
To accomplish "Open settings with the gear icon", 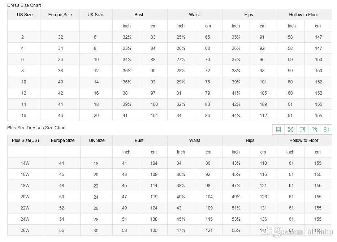I will click(326, 130).
